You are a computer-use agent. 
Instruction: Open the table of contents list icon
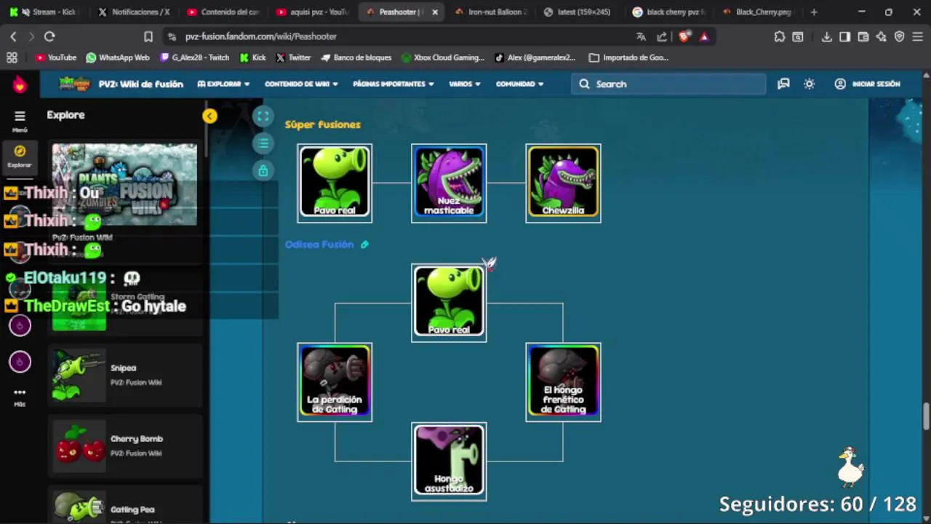pos(263,143)
